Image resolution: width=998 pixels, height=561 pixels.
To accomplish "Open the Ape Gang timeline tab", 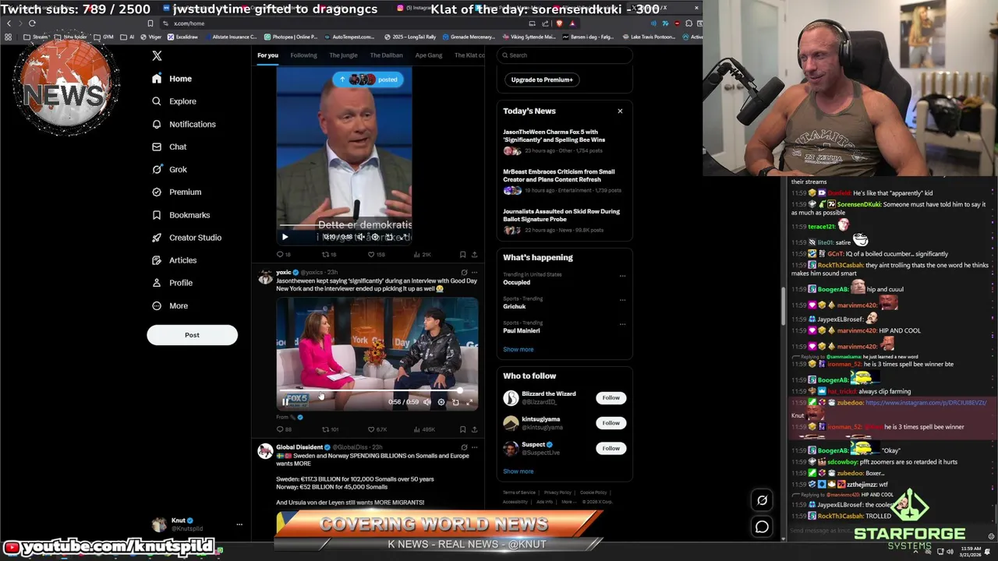I will point(428,55).
